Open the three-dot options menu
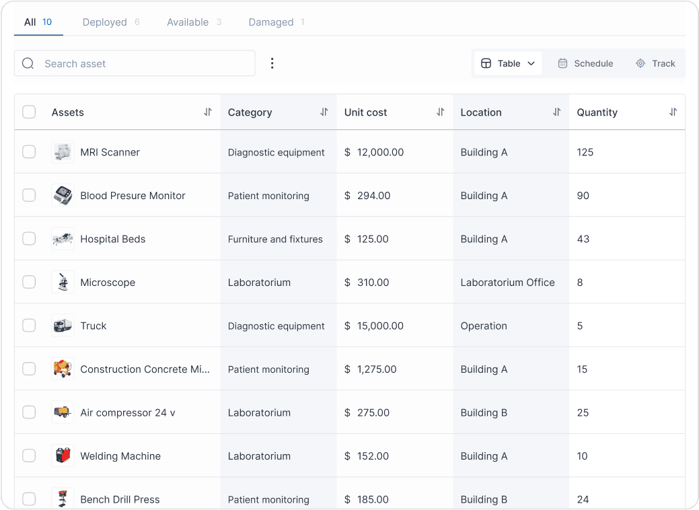This screenshot has height=510, width=699. point(272,63)
